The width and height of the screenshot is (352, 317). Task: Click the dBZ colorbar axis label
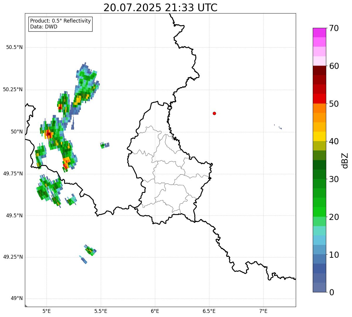coord(345,160)
